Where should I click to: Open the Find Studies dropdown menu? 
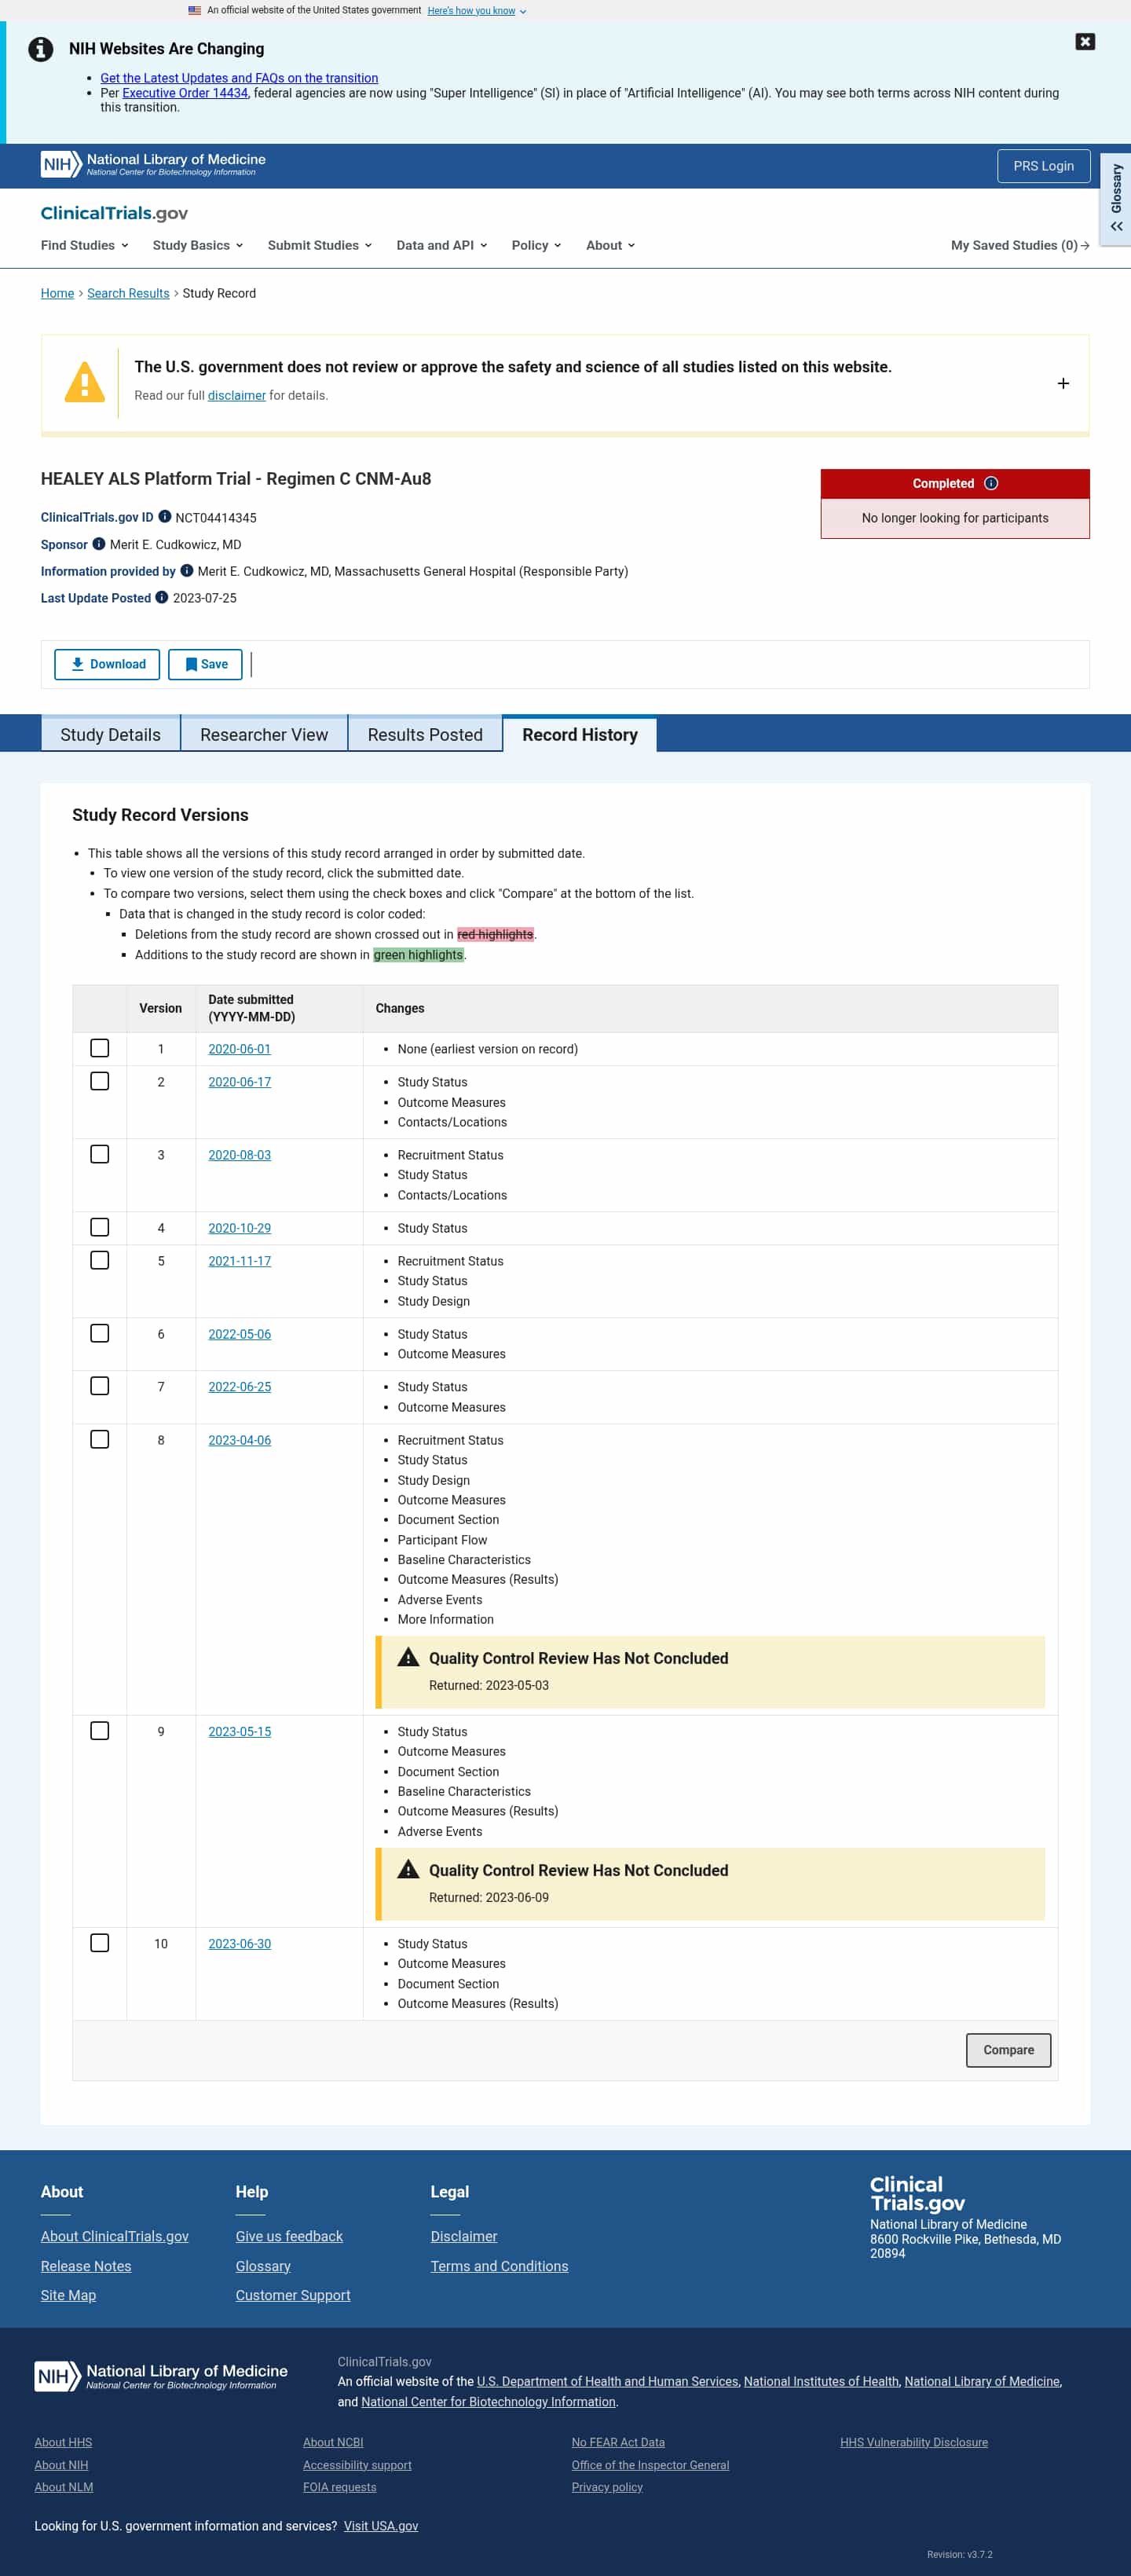[85, 245]
